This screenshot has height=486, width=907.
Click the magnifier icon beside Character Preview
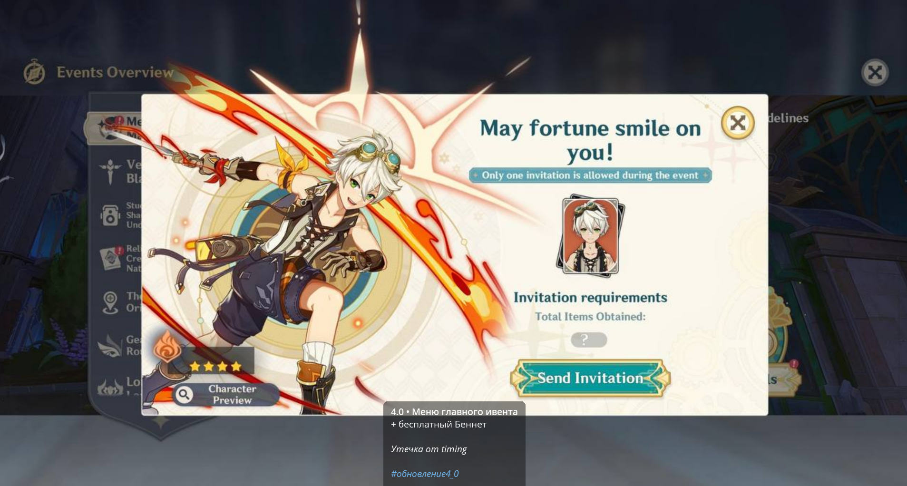(184, 394)
